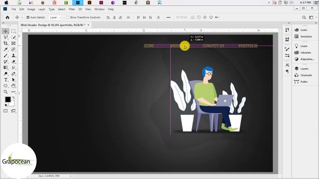
Task: Enable Show Transform Controls checkbox
Action: 67,17
